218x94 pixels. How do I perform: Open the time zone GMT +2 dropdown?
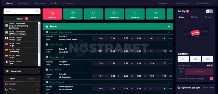click(205, 3)
